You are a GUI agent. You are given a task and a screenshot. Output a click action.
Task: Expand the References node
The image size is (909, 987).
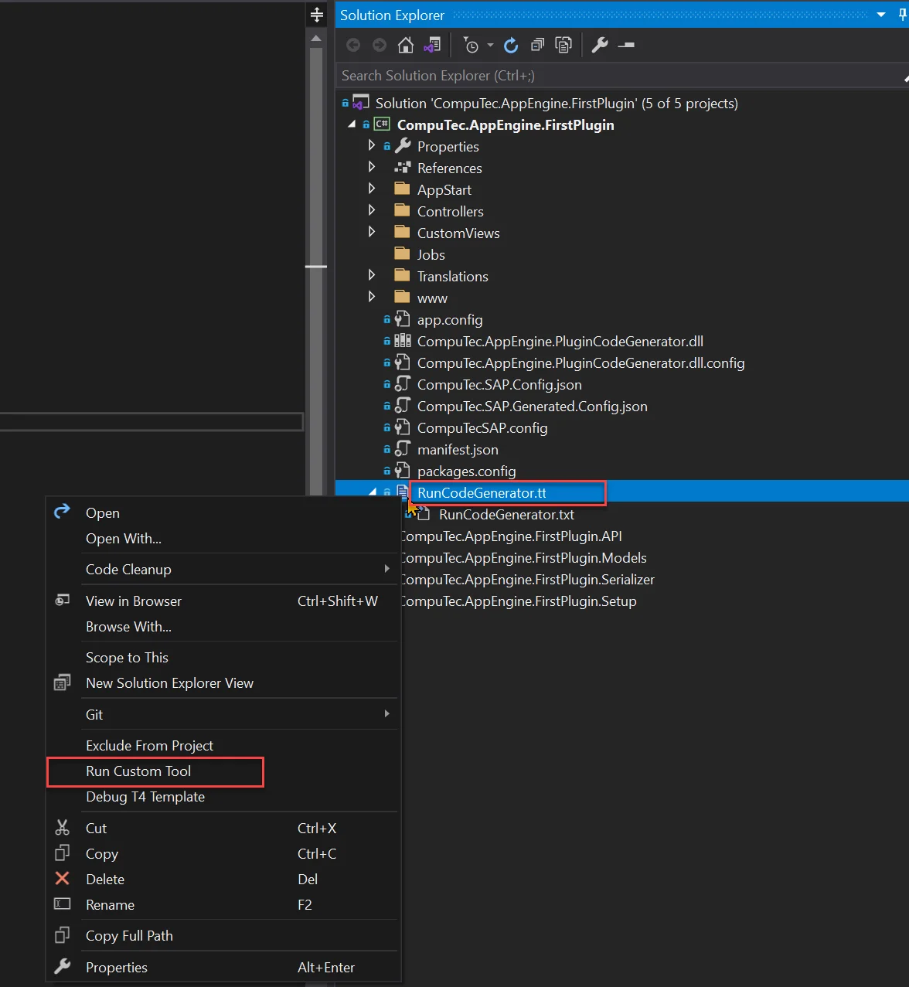[372, 167]
